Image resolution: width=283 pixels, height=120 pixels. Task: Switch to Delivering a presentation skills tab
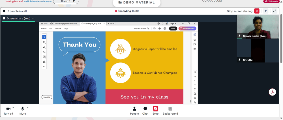67,24
